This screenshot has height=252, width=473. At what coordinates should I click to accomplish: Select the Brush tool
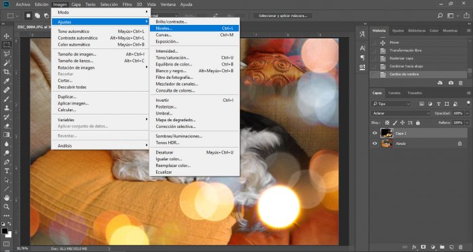(6, 99)
